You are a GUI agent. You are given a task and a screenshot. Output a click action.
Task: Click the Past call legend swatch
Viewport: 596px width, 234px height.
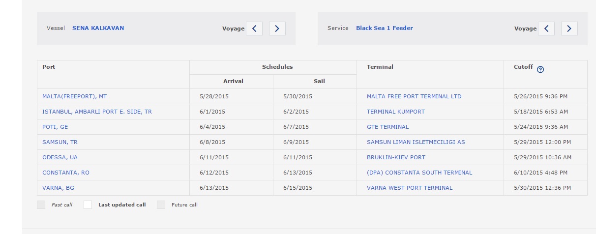(41, 205)
